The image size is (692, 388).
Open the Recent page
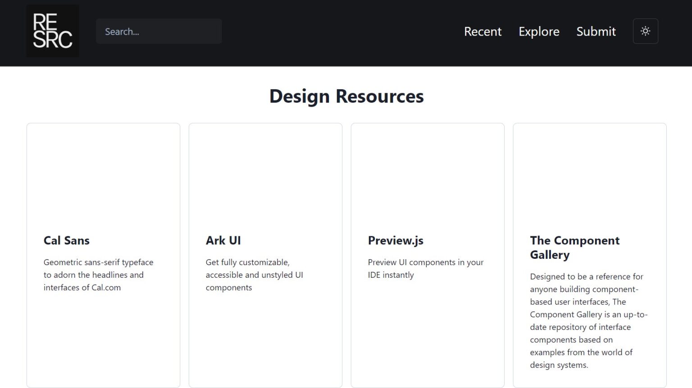pos(483,32)
